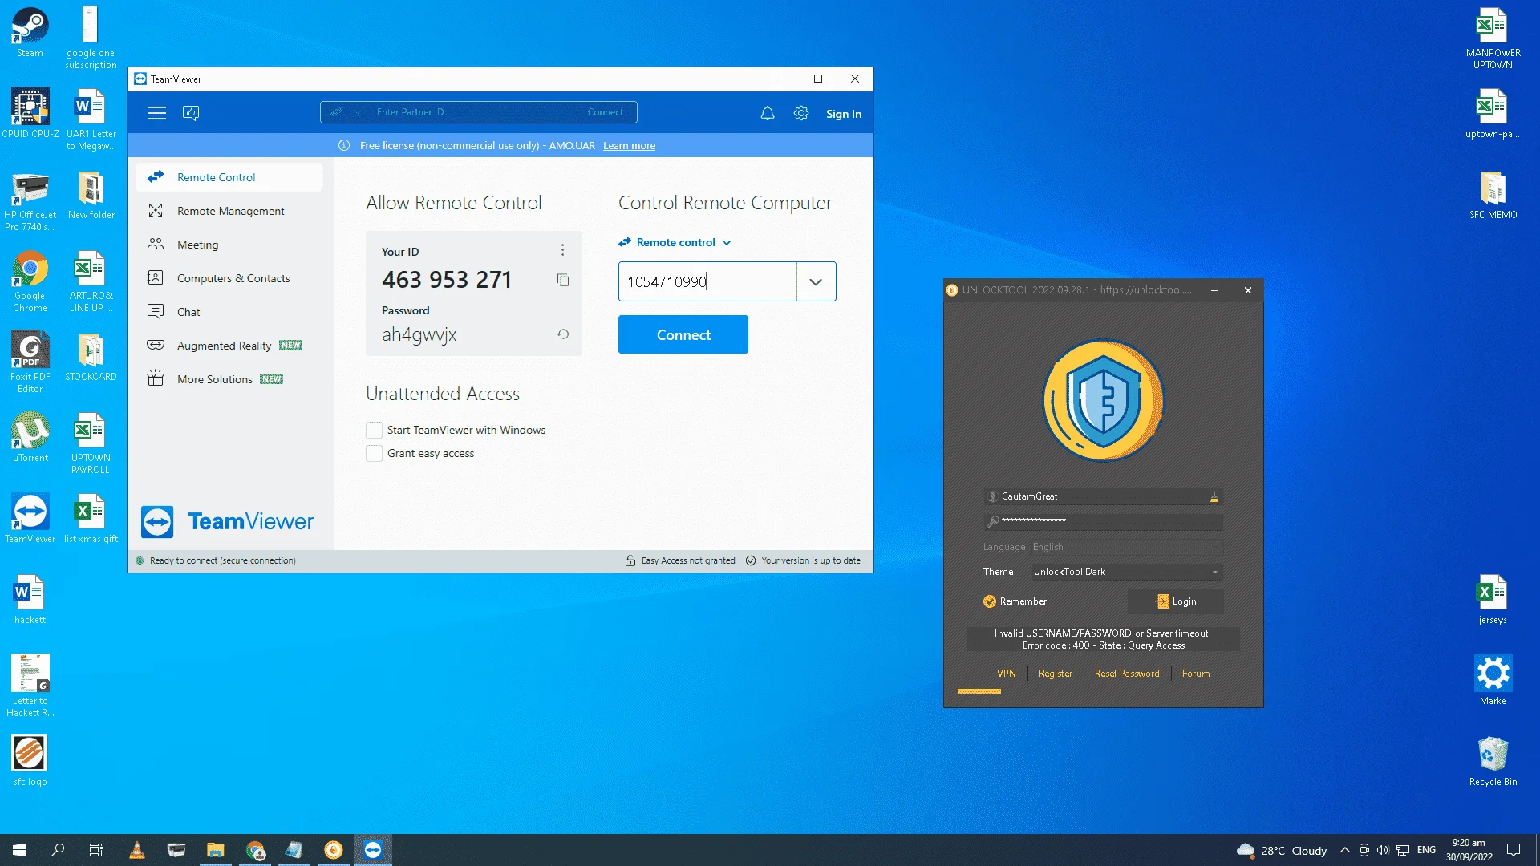Click the info icon on the license banner
1540x866 pixels.
point(344,145)
